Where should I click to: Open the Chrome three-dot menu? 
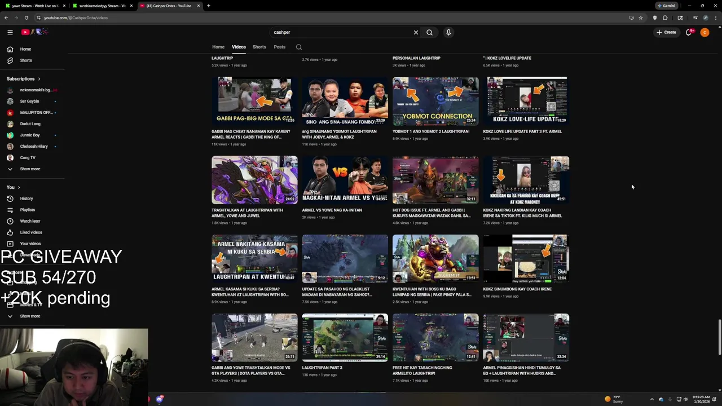click(x=716, y=17)
